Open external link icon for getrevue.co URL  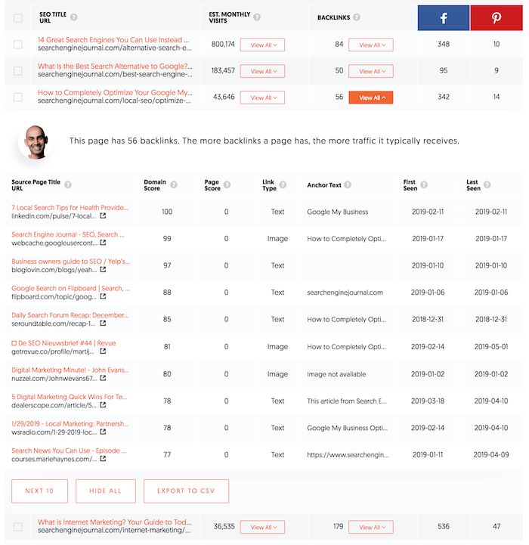103,351
